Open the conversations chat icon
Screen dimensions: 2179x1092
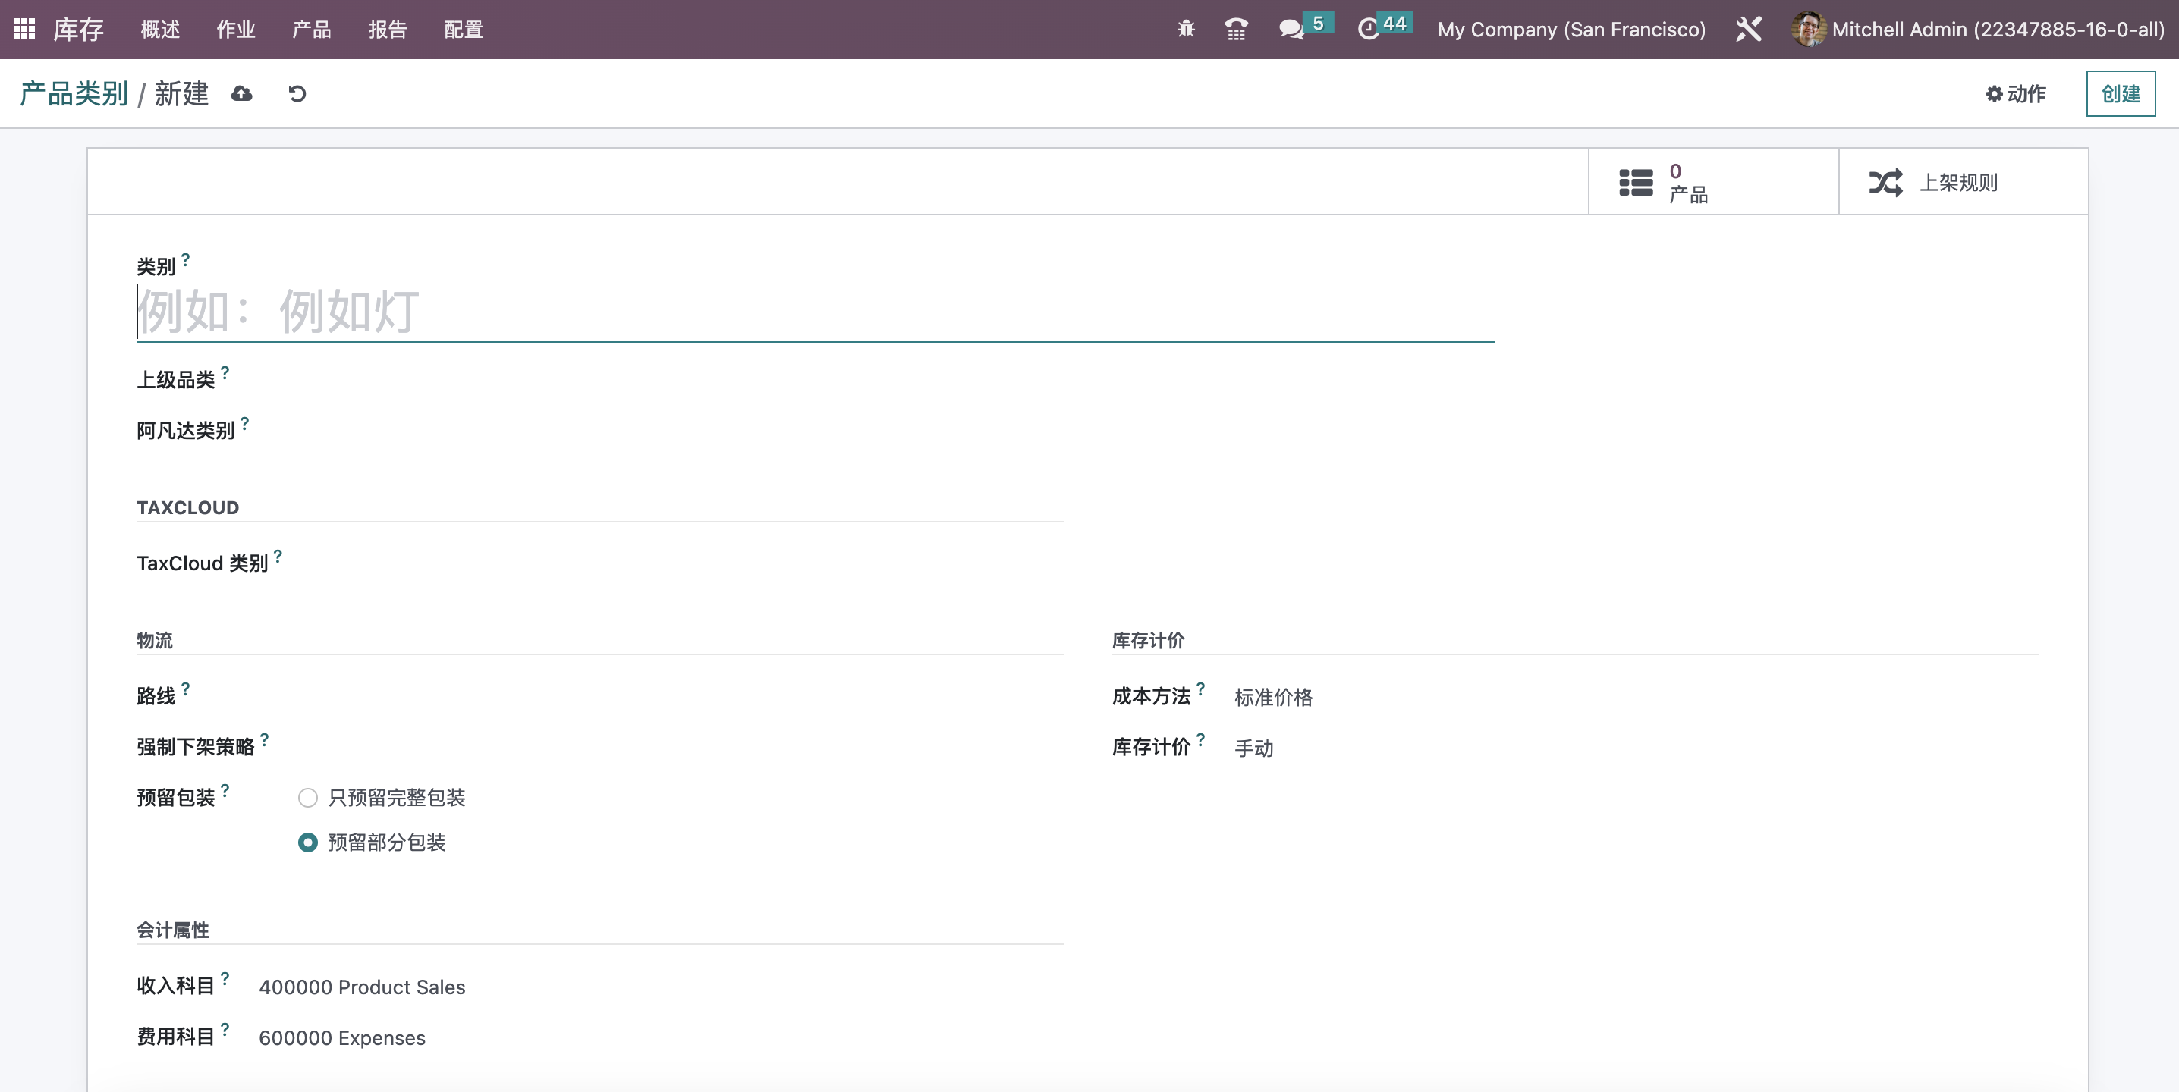click(x=1291, y=30)
